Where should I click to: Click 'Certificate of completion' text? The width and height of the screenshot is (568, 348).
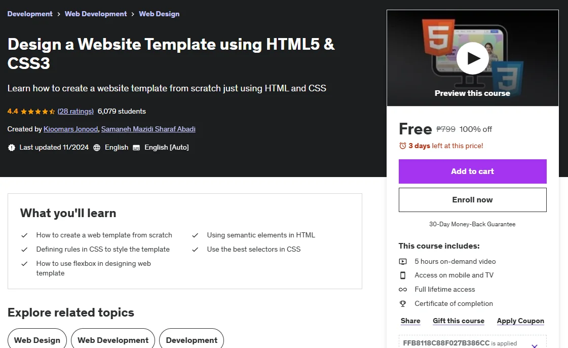click(454, 303)
